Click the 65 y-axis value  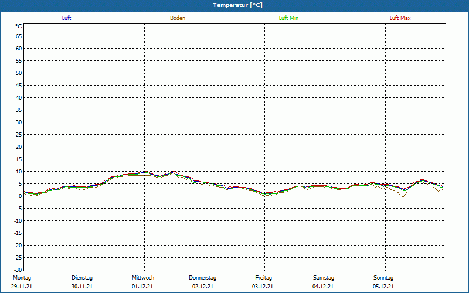tap(19, 36)
